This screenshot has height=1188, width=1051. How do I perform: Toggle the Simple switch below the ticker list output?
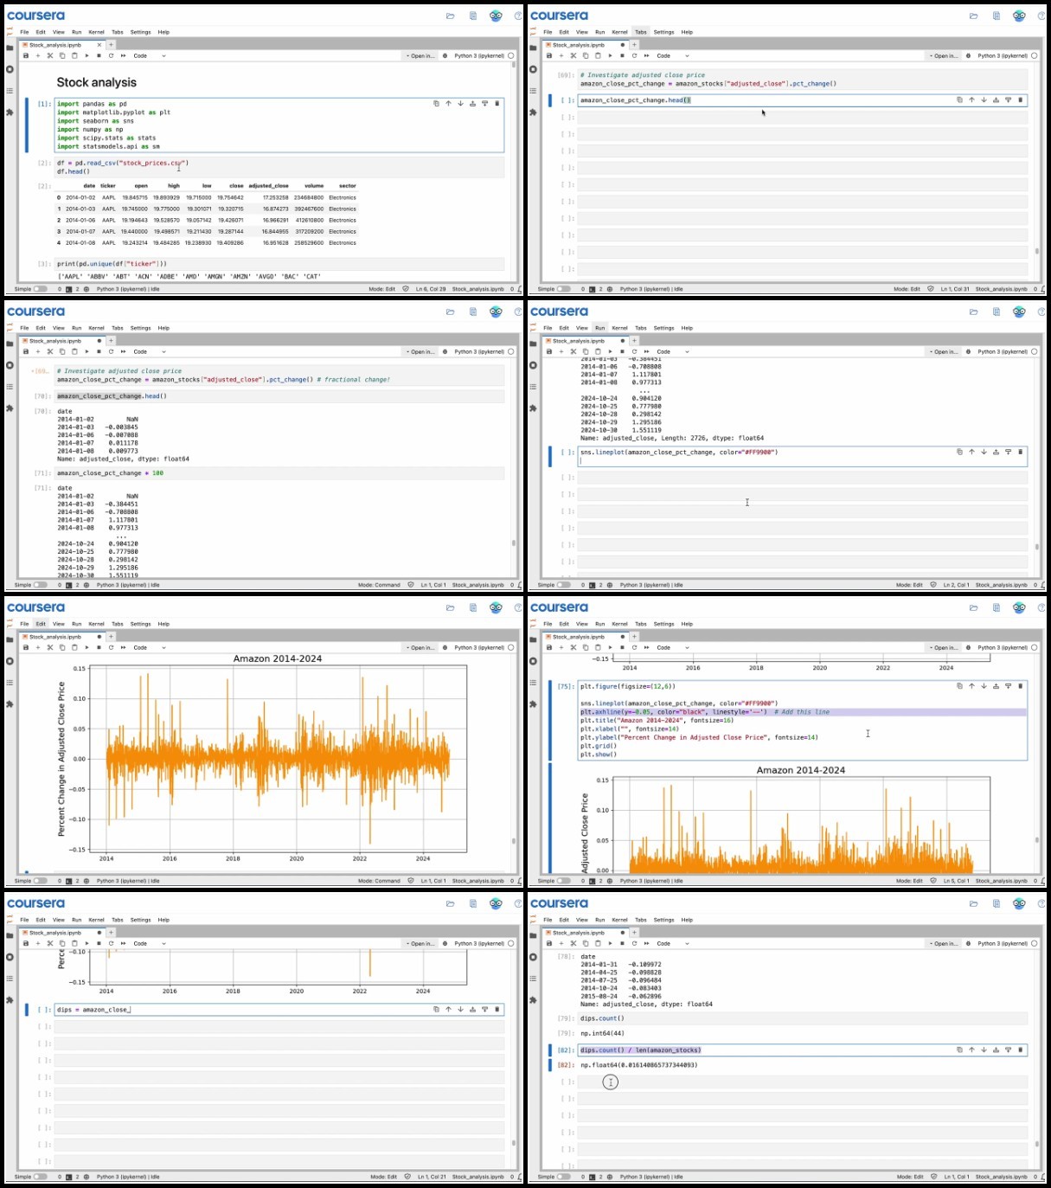[x=41, y=289]
